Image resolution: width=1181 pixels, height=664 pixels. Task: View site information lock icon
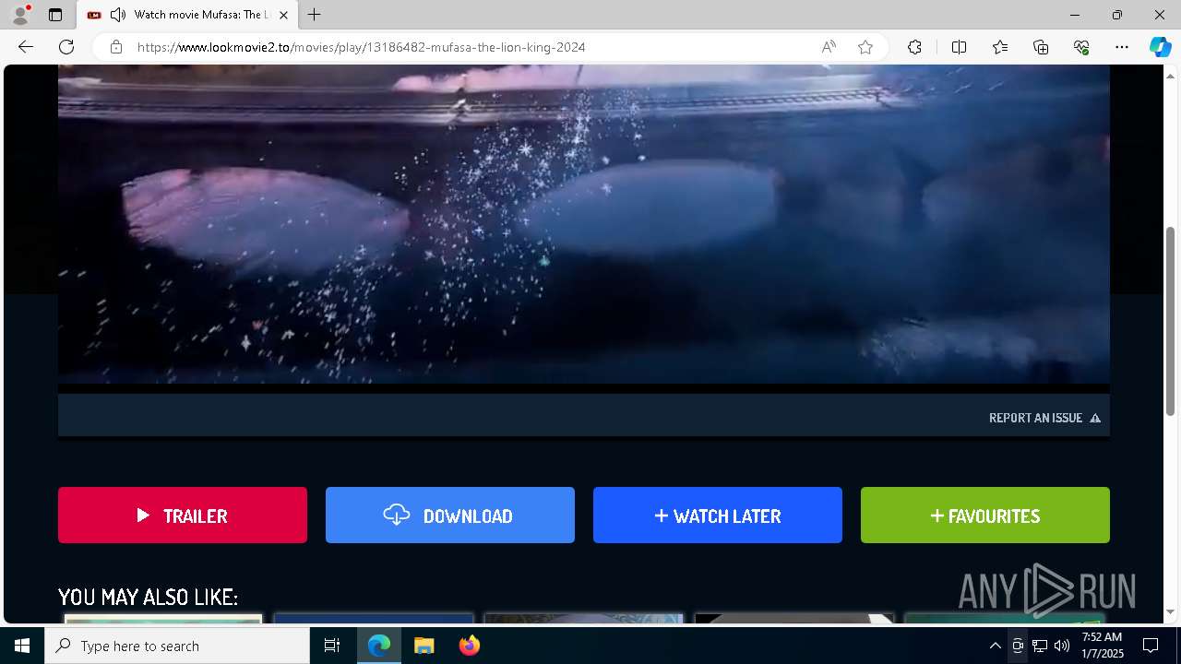point(115,47)
